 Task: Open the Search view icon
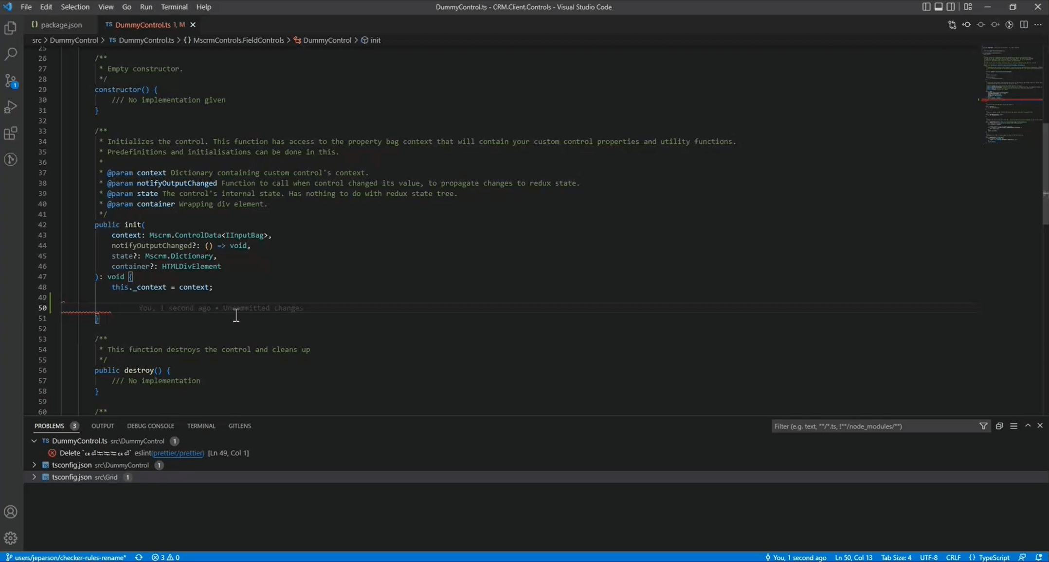(11, 53)
